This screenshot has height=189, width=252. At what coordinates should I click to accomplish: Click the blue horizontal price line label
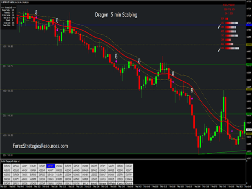pyautogui.click(x=249, y=25)
